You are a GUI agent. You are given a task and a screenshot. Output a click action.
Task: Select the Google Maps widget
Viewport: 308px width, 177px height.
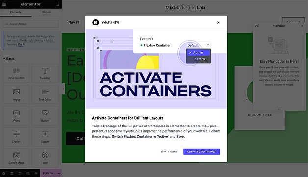click(16, 158)
